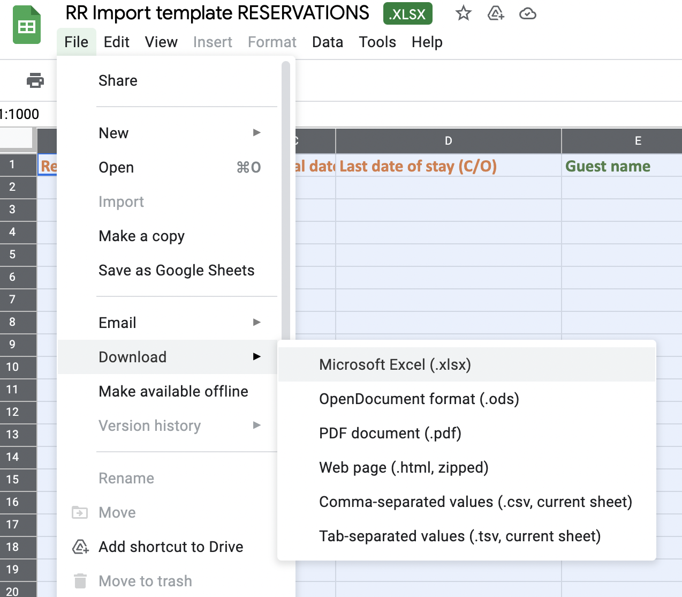Click the Google Sheets home icon
Screen dimensions: 682x597
tap(27, 25)
